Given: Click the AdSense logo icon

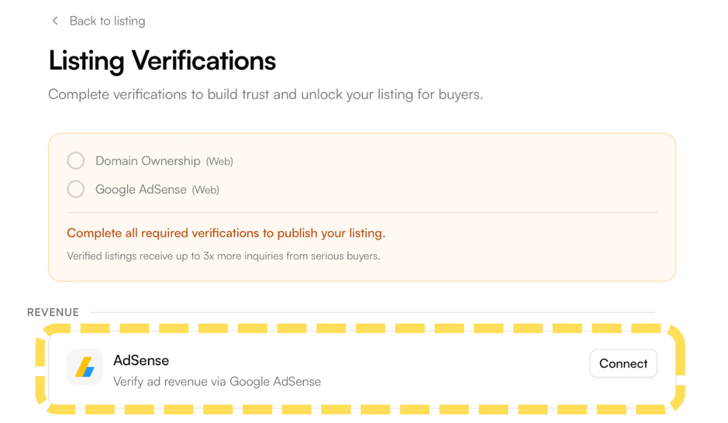Looking at the screenshot, I should [x=85, y=367].
